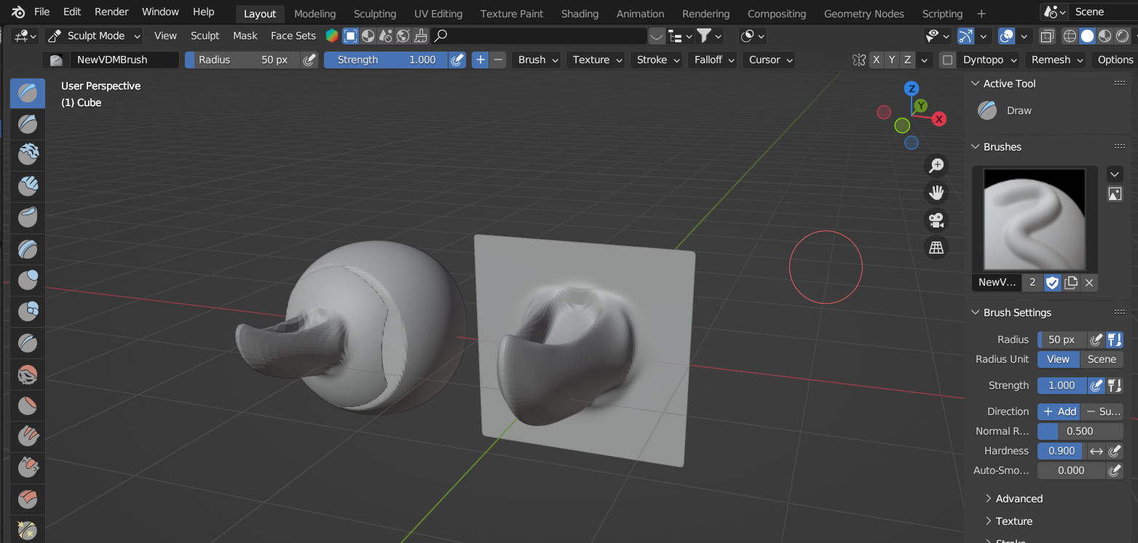This screenshot has width=1138, height=543.
Task: Select the Multi-plane Scrape brush tool
Action: coord(28,499)
